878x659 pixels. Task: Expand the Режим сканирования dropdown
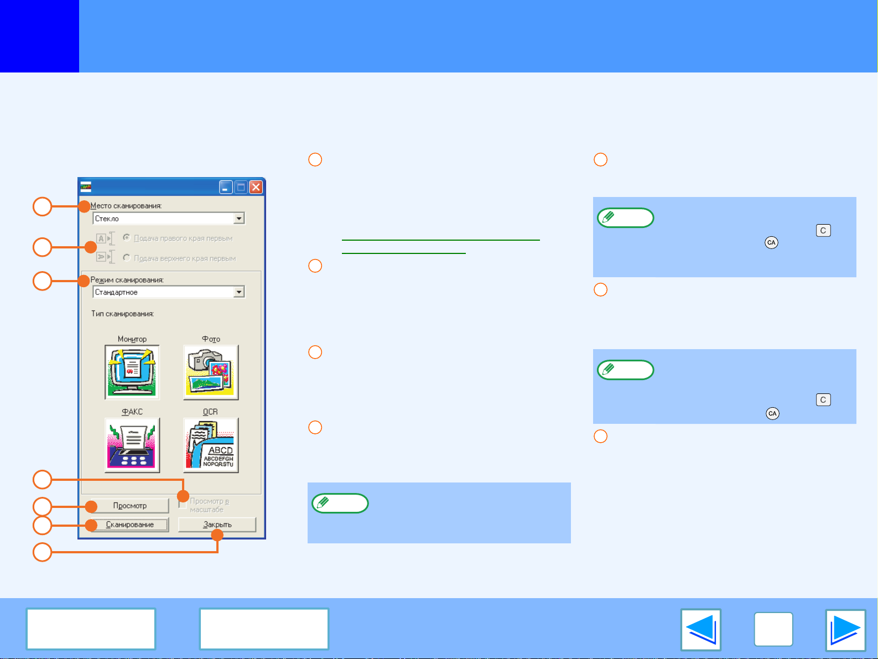pos(239,292)
